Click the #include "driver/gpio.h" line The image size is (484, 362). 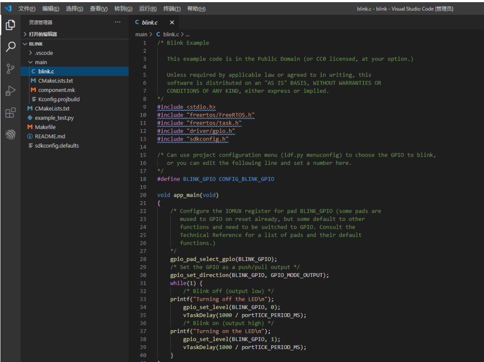(x=196, y=131)
